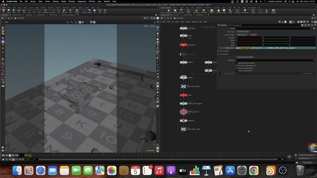The height and width of the screenshot is (178, 317).
Task: Toggle Preserve Normal Length checkbox
Action: tap(237, 68)
